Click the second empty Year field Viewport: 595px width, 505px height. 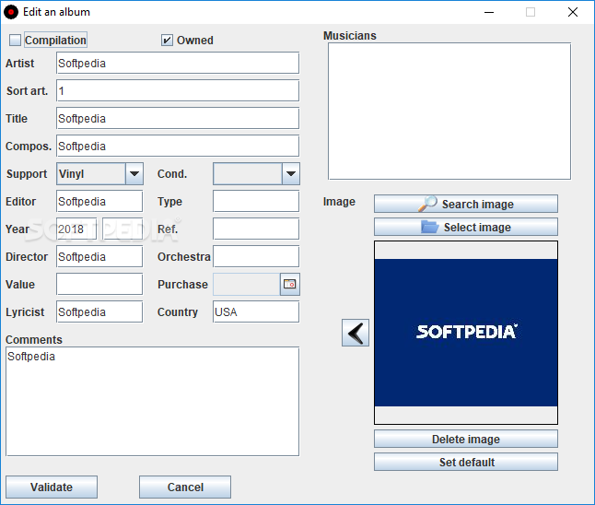122,229
